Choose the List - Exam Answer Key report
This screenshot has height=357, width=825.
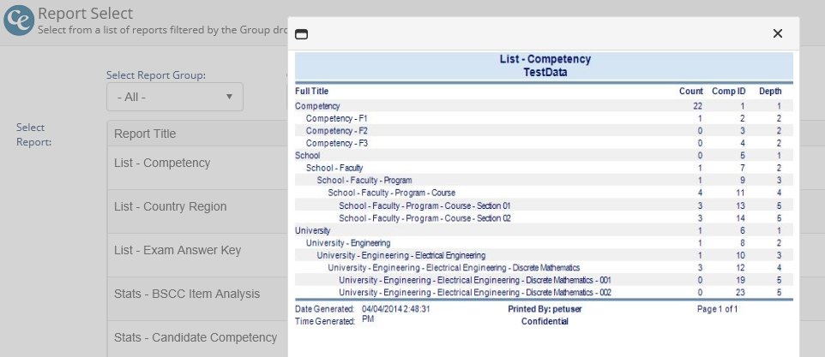click(178, 250)
